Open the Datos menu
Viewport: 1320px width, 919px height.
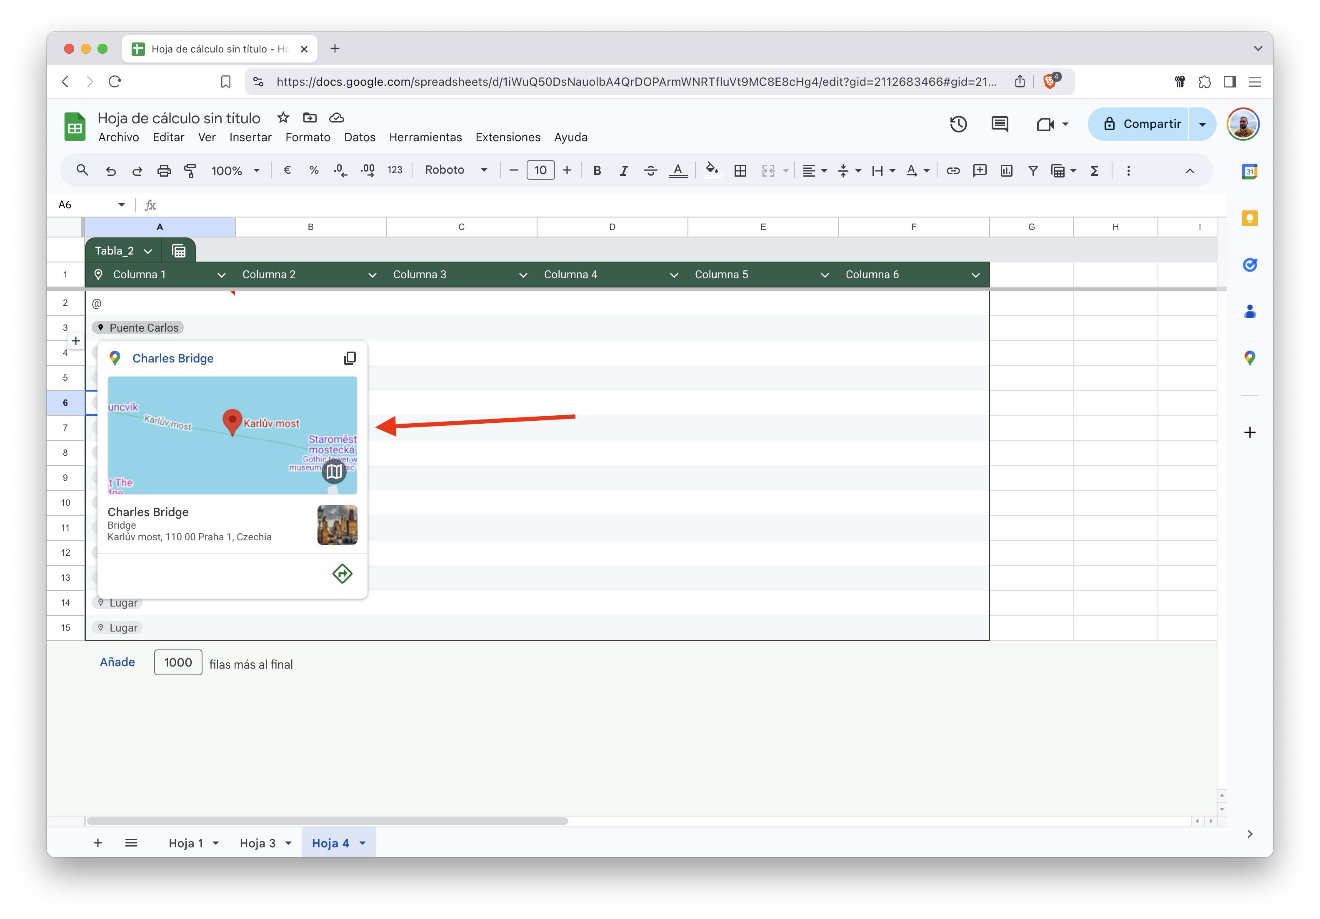click(x=359, y=137)
